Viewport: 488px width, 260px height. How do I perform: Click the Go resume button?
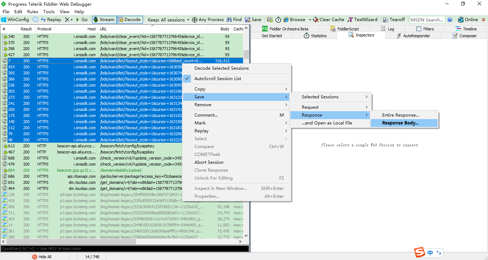click(82, 20)
